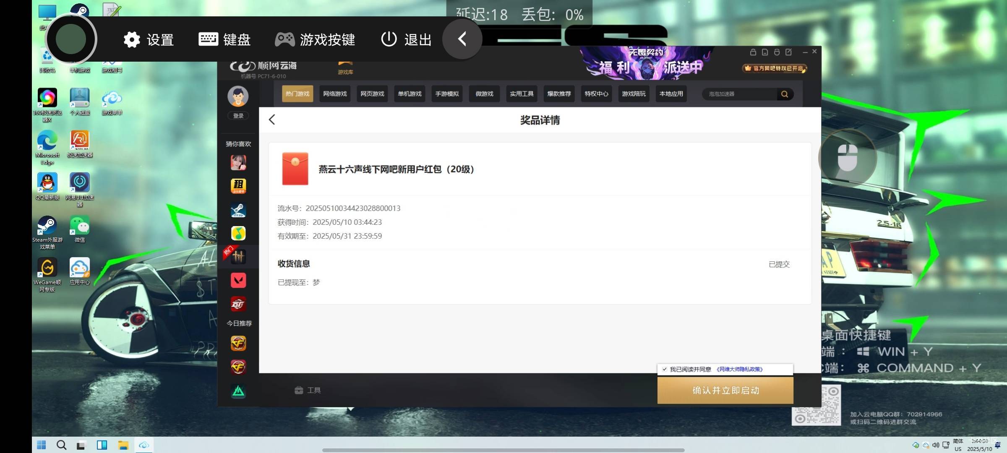Open 360极速浏览器X desktop icon
This screenshot has height=453, width=1007.
47,105
